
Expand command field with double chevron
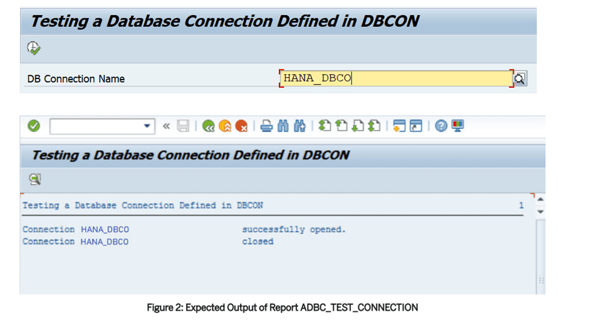166,126
